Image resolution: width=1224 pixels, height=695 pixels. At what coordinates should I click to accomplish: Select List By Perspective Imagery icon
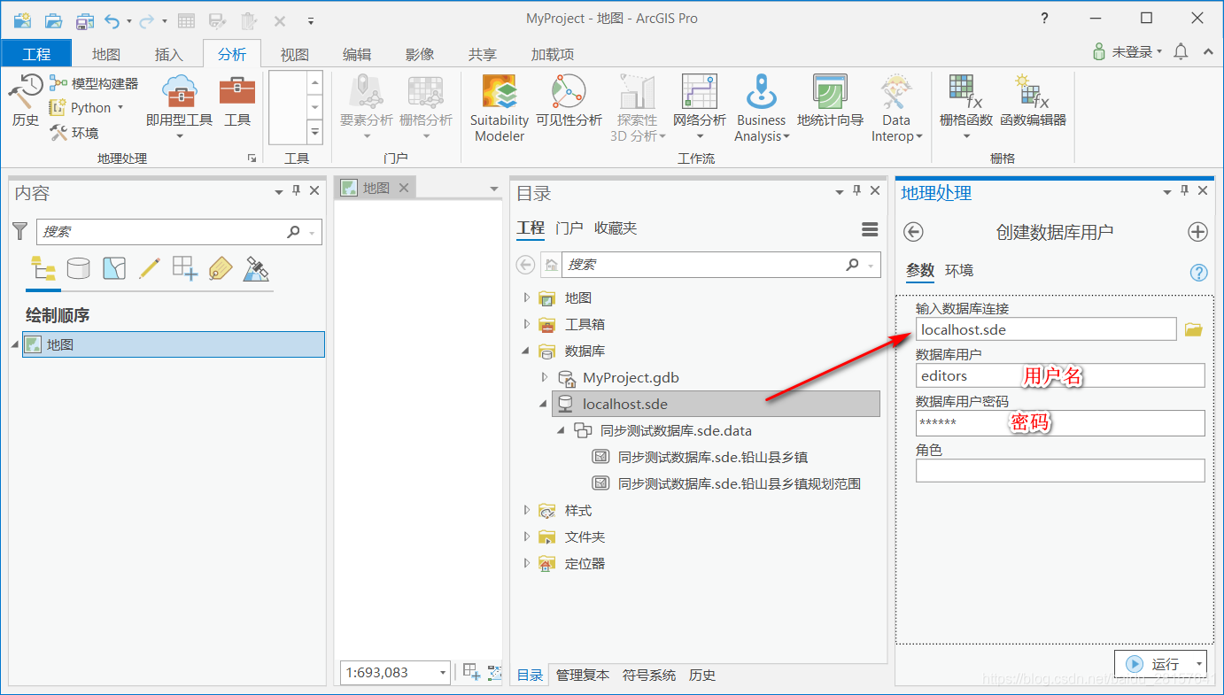[257, 268]
